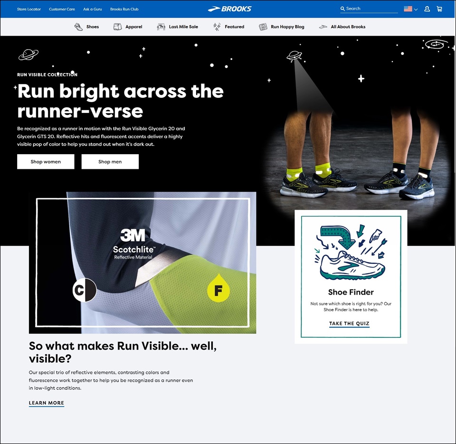Click the US flag country icon
The height and width of the screenshot is (444, 456).
click(x=408, y=9)
